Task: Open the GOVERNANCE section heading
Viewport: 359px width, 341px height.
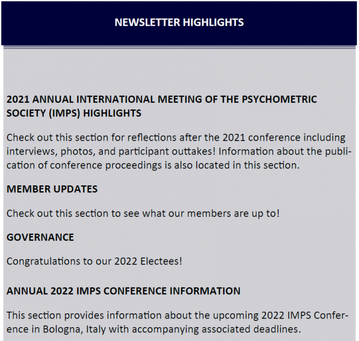Action: 40,237
